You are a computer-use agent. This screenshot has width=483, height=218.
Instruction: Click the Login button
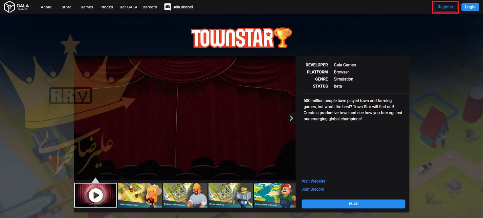tap(470, 7)
